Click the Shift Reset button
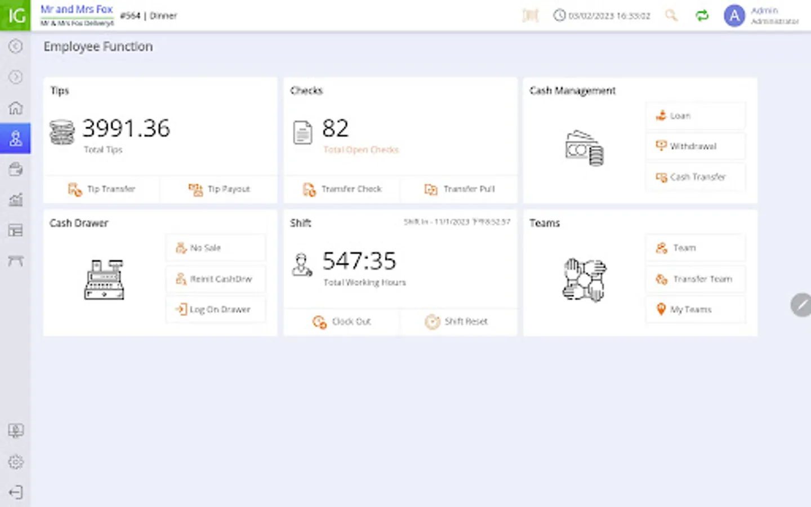This screenshot has height=507, width=811. click(x=459, y=322)
